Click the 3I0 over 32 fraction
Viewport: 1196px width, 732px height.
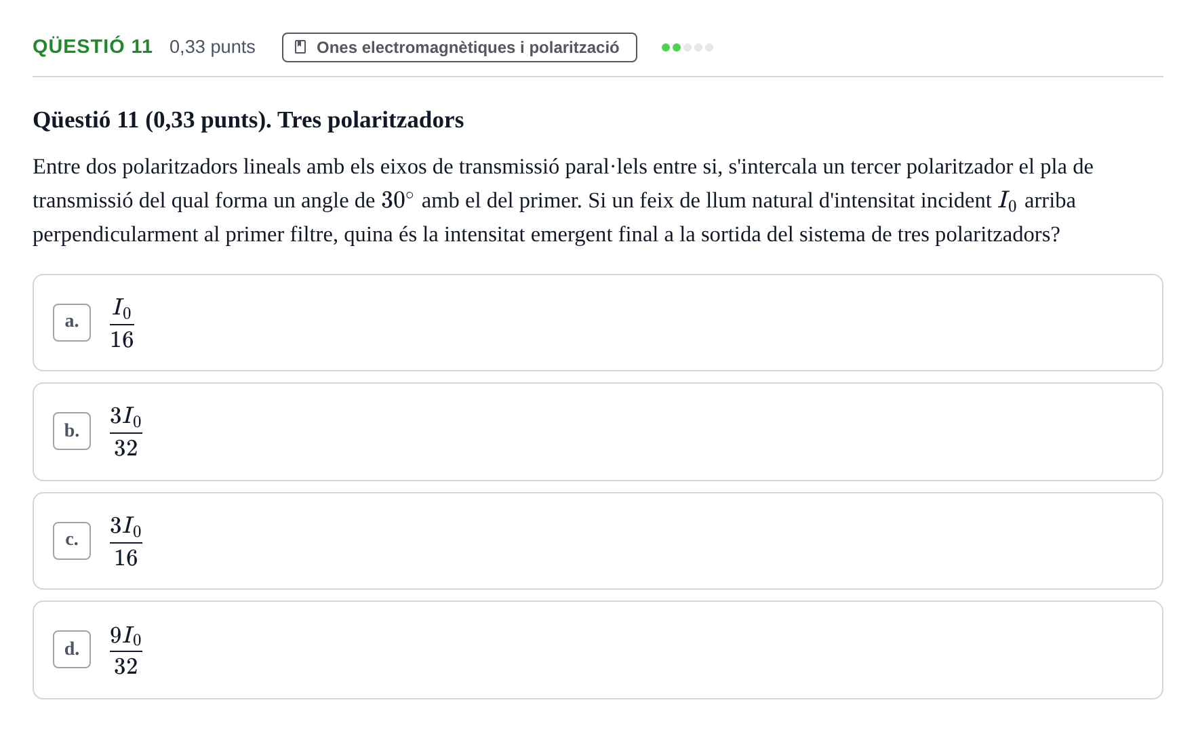pyautogui.click(x=126, y=432)
